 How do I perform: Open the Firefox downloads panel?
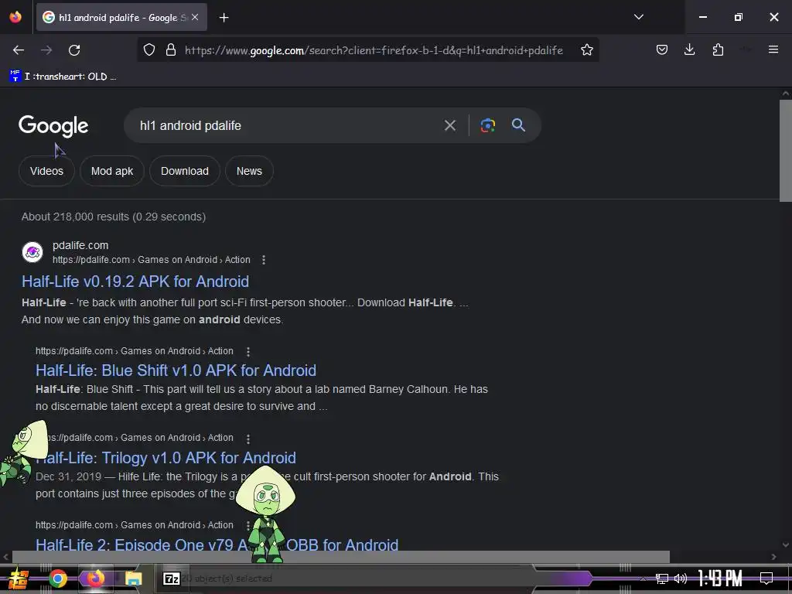689,49
